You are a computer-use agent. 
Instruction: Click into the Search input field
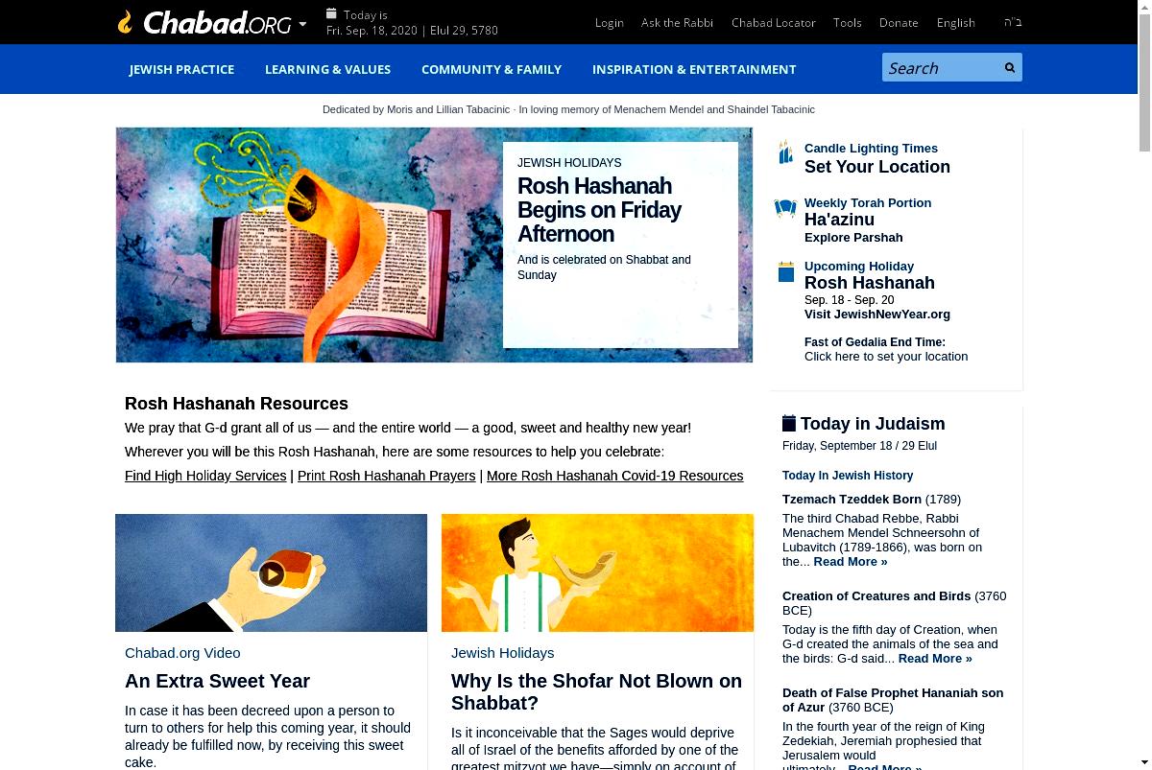tap(940, 67)
